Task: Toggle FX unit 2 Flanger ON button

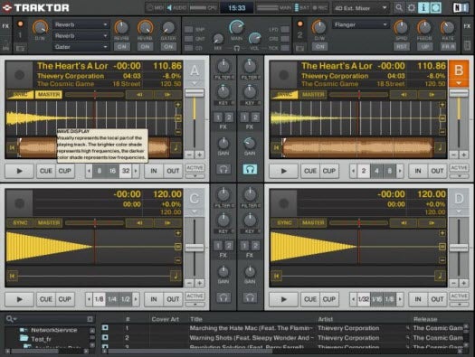Action: pyautogui.click(x=319, y=47)
